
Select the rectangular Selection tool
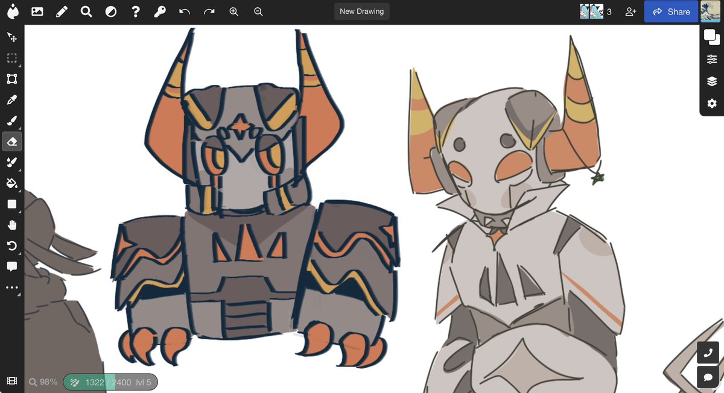12,58
